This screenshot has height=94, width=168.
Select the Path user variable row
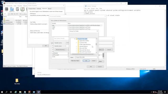tap(77, 25)
